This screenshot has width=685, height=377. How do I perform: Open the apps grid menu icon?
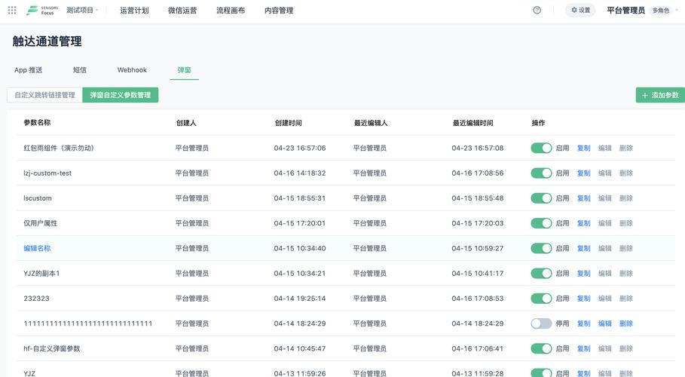click(x=12, y=10)
